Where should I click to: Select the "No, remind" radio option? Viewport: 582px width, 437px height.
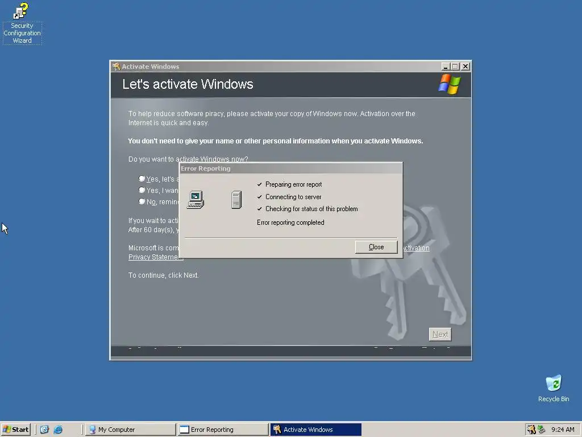(142, 201)
